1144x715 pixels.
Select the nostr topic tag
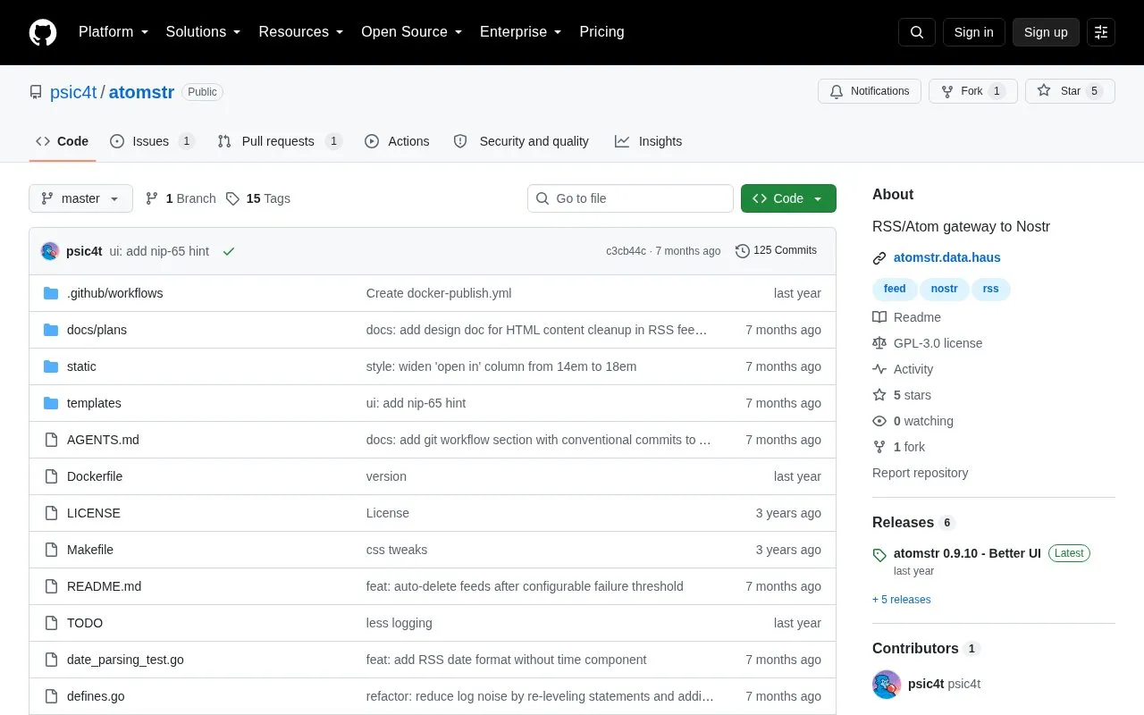click(944, 289)
